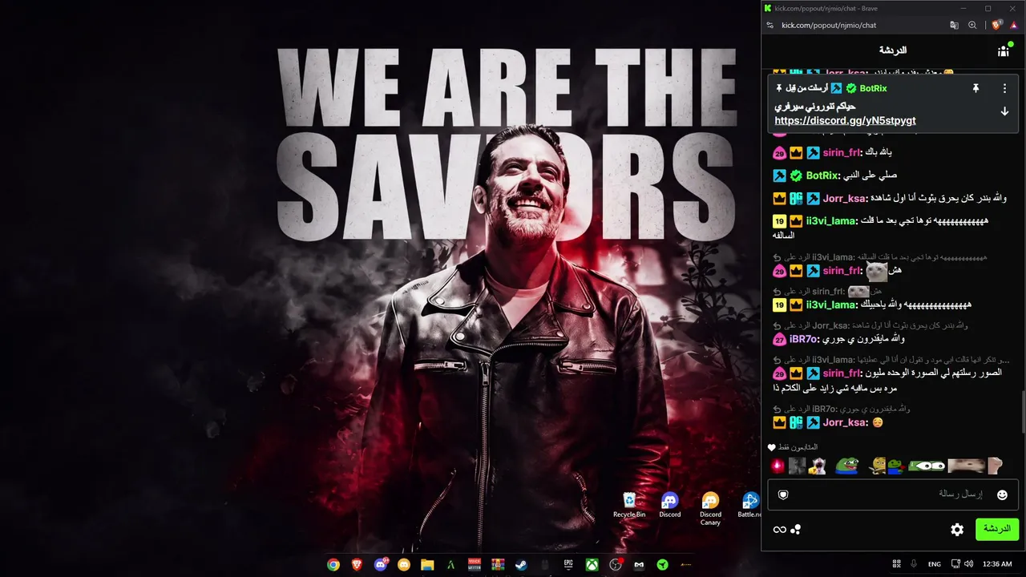Open Google Chrome from taskbar
This screenshot has width=1026, height=577.
[333, 564]
